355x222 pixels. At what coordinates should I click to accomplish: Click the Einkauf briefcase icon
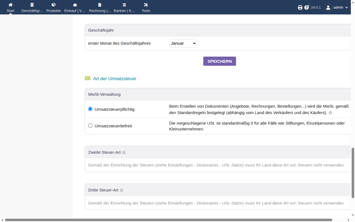pyautogui.click(x=75, y=5)
